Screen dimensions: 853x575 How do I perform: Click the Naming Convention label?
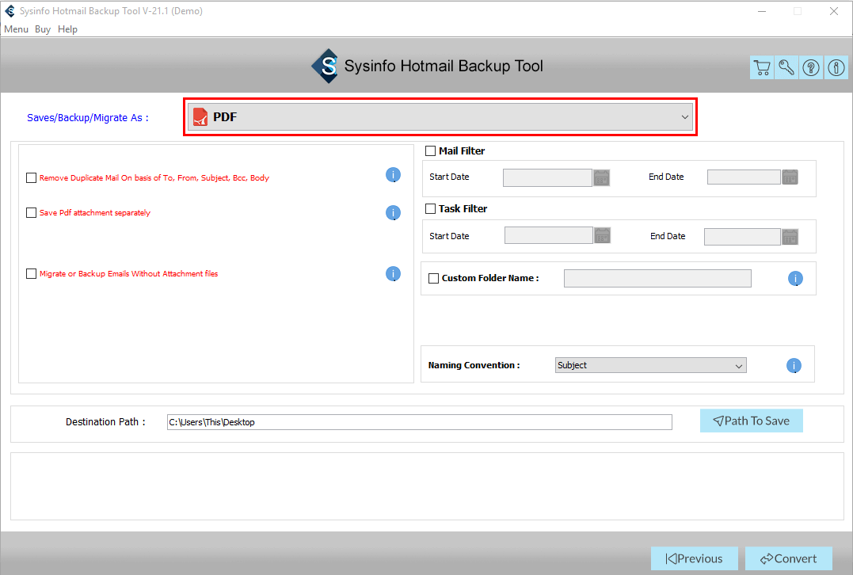[x=474, y=366]
